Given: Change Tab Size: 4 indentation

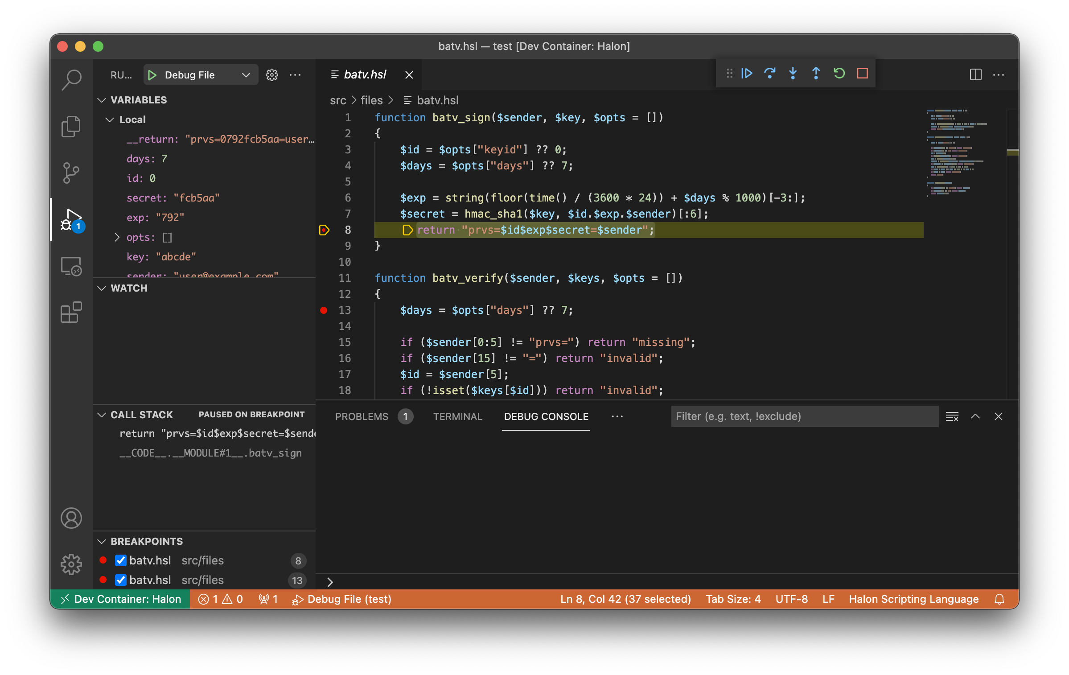Looking at the screenshot, I should (733, 599).
